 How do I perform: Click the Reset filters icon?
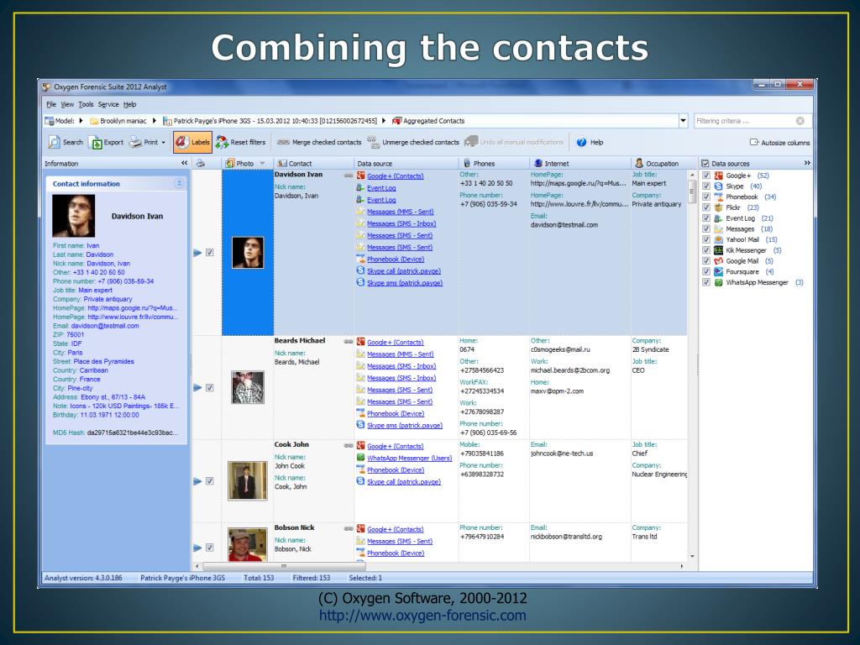click(x=222, y=142)
